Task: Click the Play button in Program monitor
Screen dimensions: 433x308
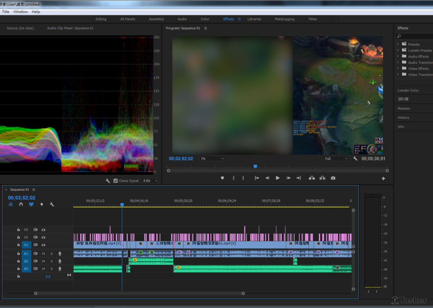Action: pos(277,178)
